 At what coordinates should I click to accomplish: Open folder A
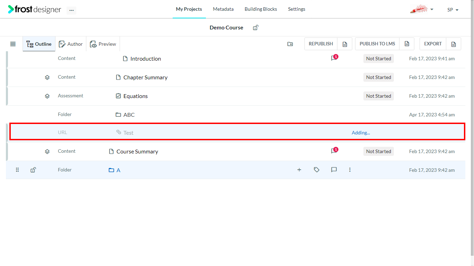(118, 170)
